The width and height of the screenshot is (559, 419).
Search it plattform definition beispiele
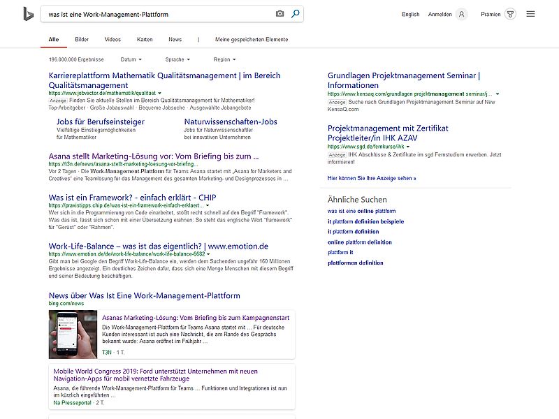365,221
